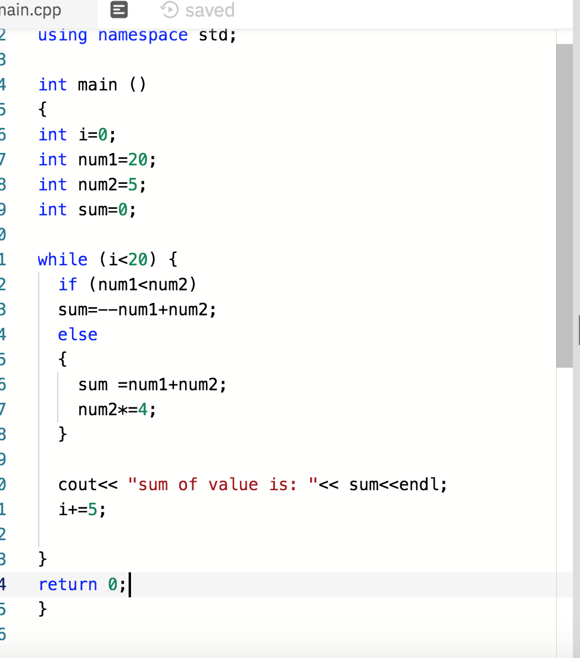Place cursor on the while keyword
Image resolution: width=580 pixels, height=658 pixels.
(x=62, y=259)
